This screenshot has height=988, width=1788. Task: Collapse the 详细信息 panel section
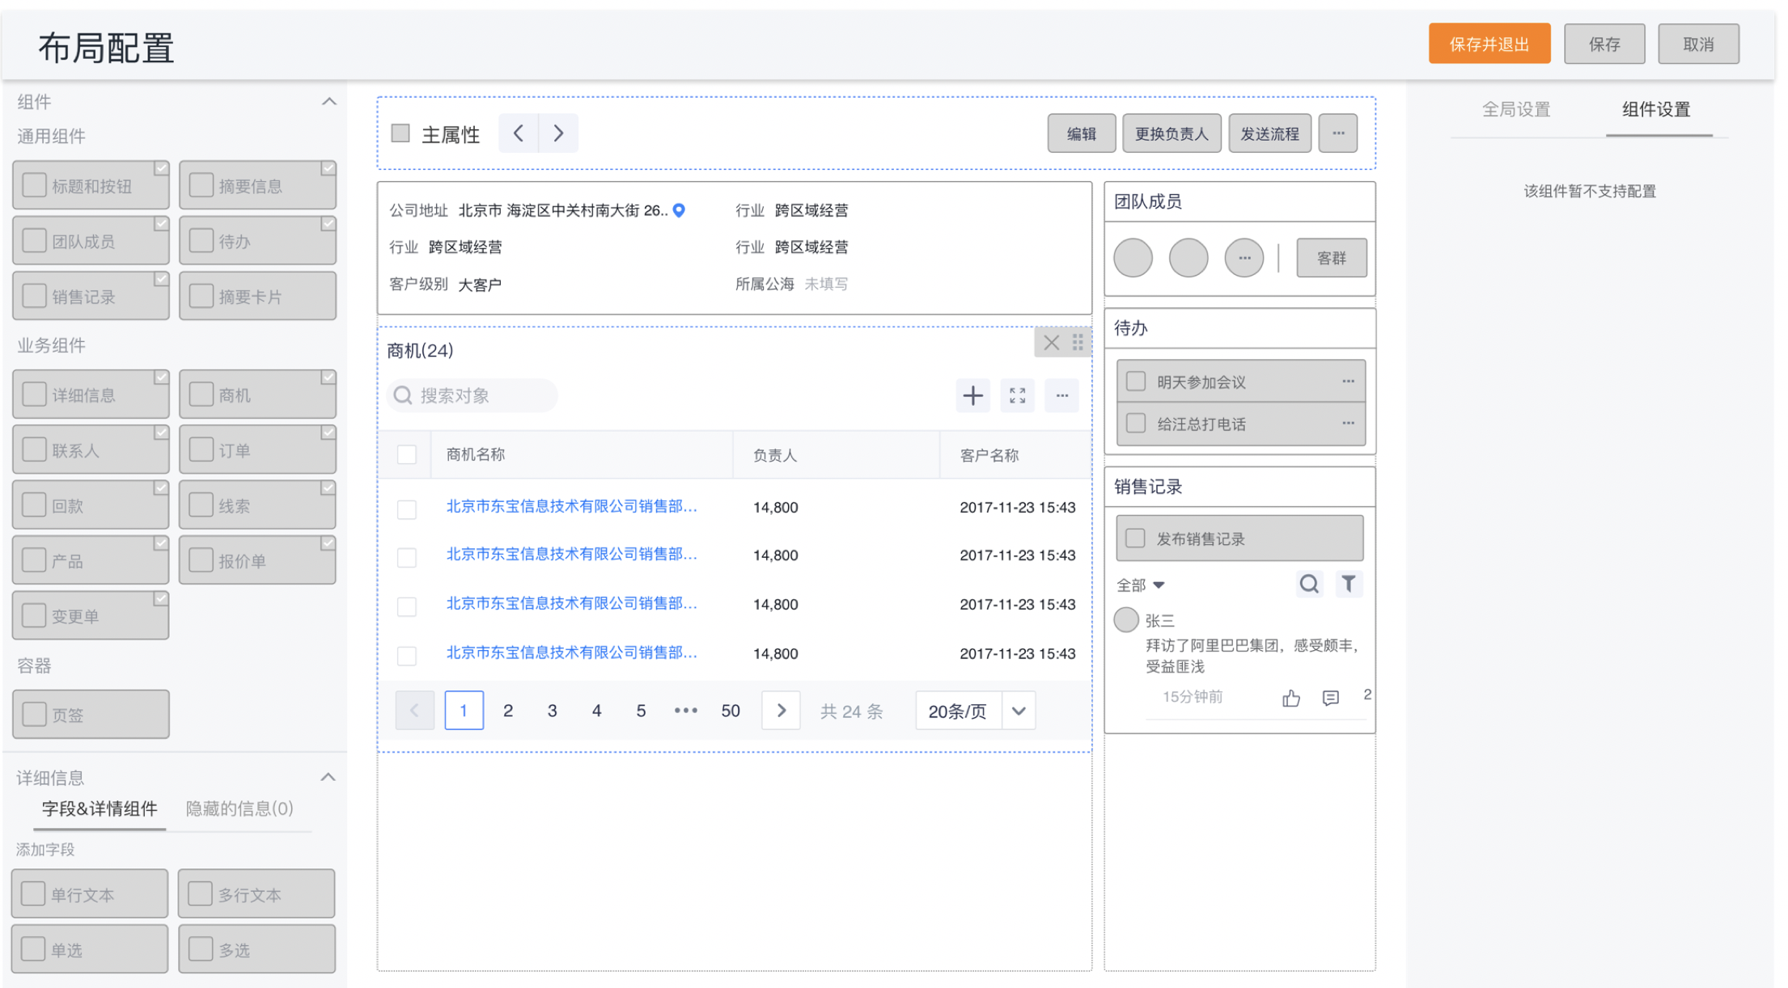(x=328, y=778)
